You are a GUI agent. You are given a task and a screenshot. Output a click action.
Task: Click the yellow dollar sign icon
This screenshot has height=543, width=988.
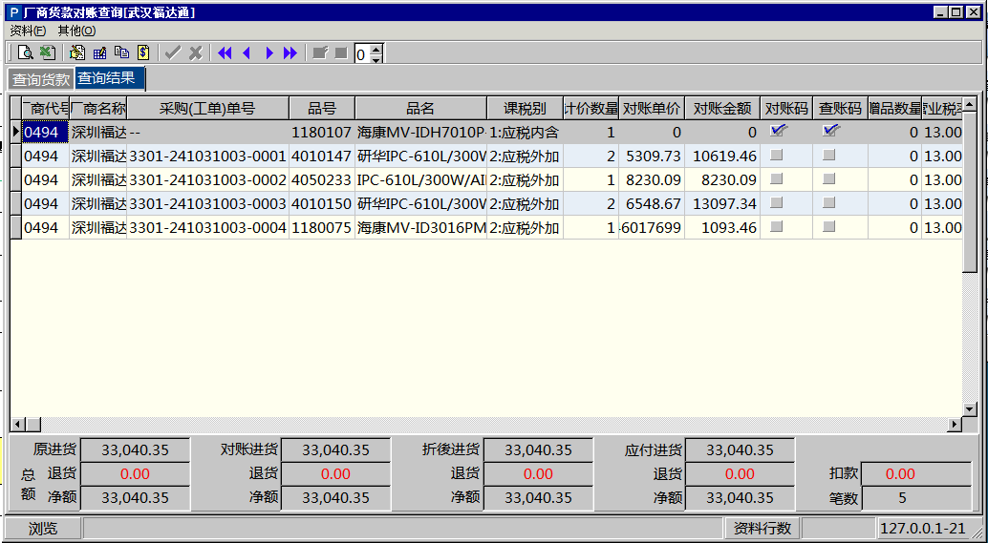[x=143, y=53]
